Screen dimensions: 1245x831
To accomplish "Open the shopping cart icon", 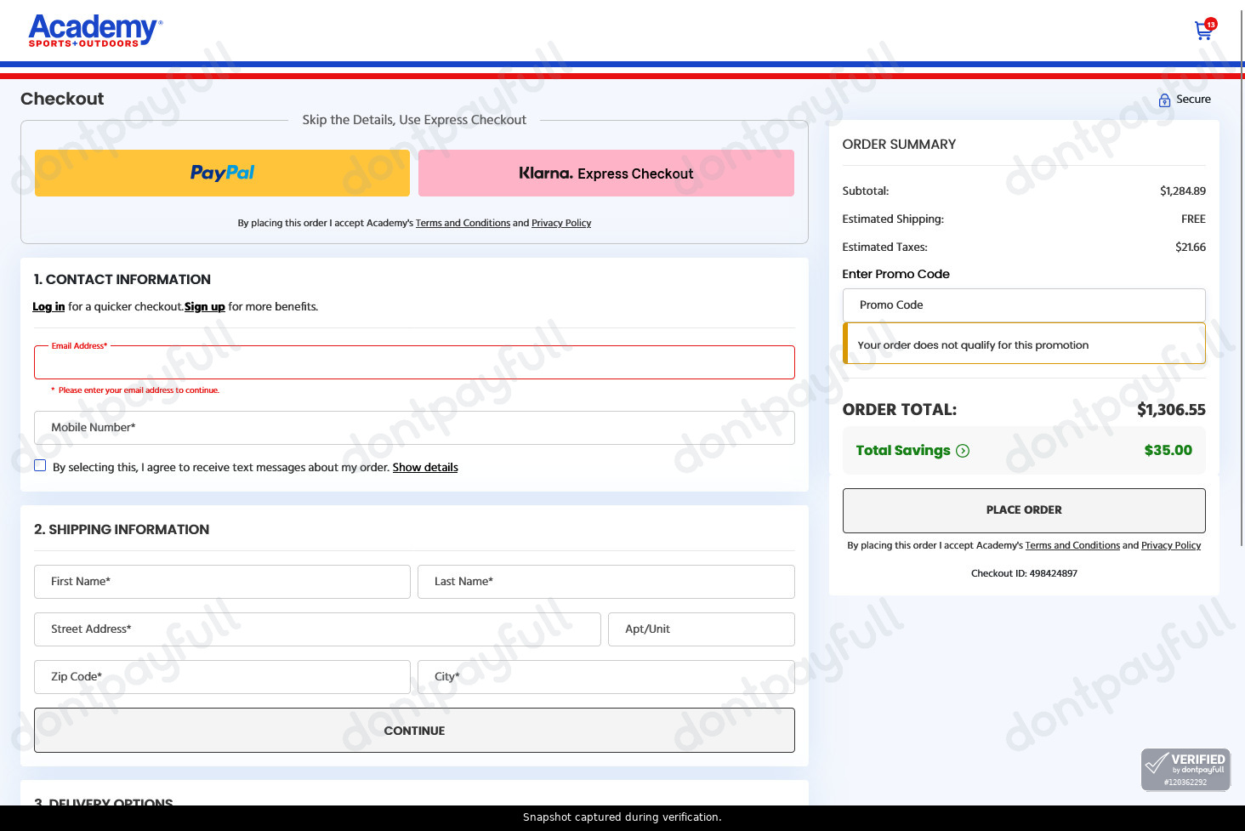I will (1205, 30).
